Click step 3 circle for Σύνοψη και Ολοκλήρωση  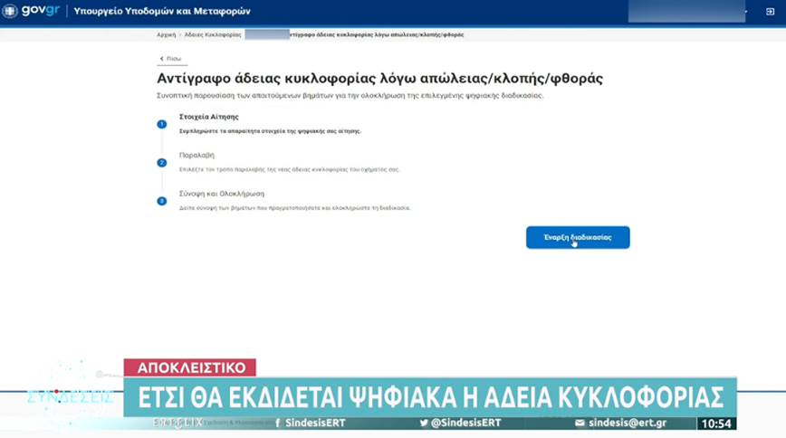[x=161, y=200]
